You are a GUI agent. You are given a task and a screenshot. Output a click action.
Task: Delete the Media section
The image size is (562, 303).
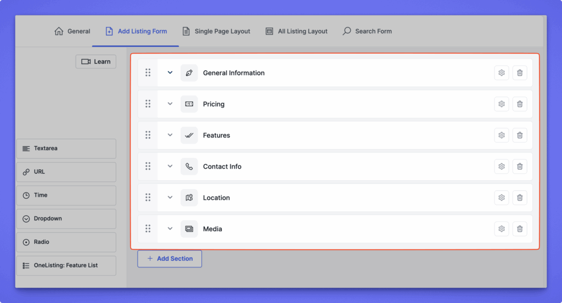pyautogui.click(x=520, y=229)
